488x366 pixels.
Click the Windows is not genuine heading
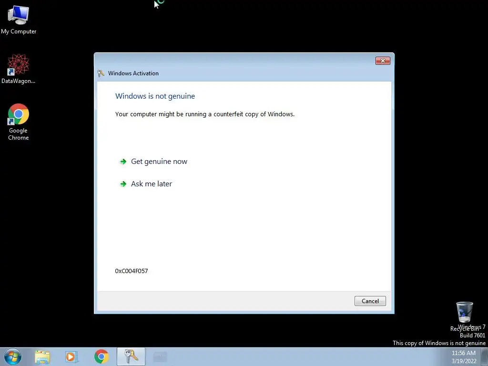pyautogui.click(x=155, y=96)
